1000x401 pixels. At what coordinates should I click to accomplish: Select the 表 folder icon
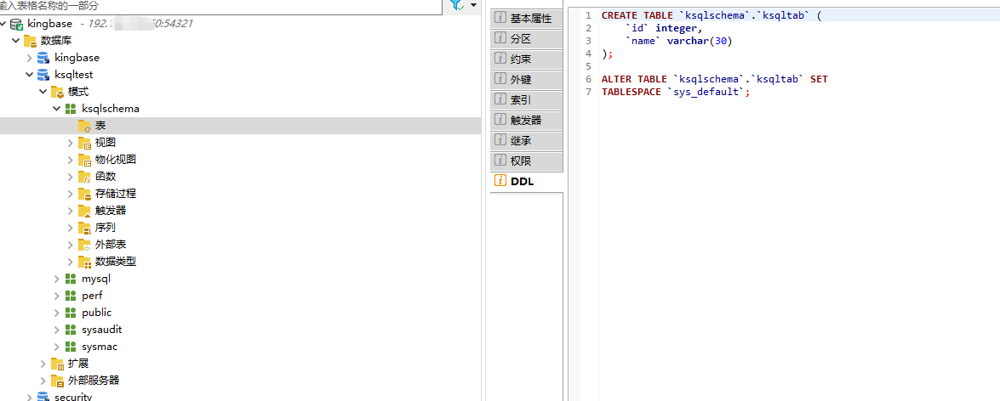[84, 126]
